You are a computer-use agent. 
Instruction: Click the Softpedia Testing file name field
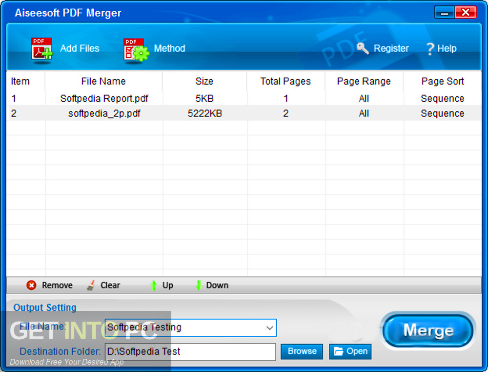pos(190,328)
